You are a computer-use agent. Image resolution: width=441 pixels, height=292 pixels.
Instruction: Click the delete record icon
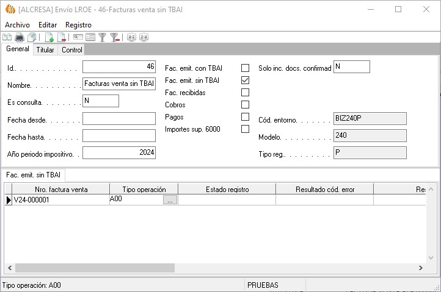click(x=61, y=37)
